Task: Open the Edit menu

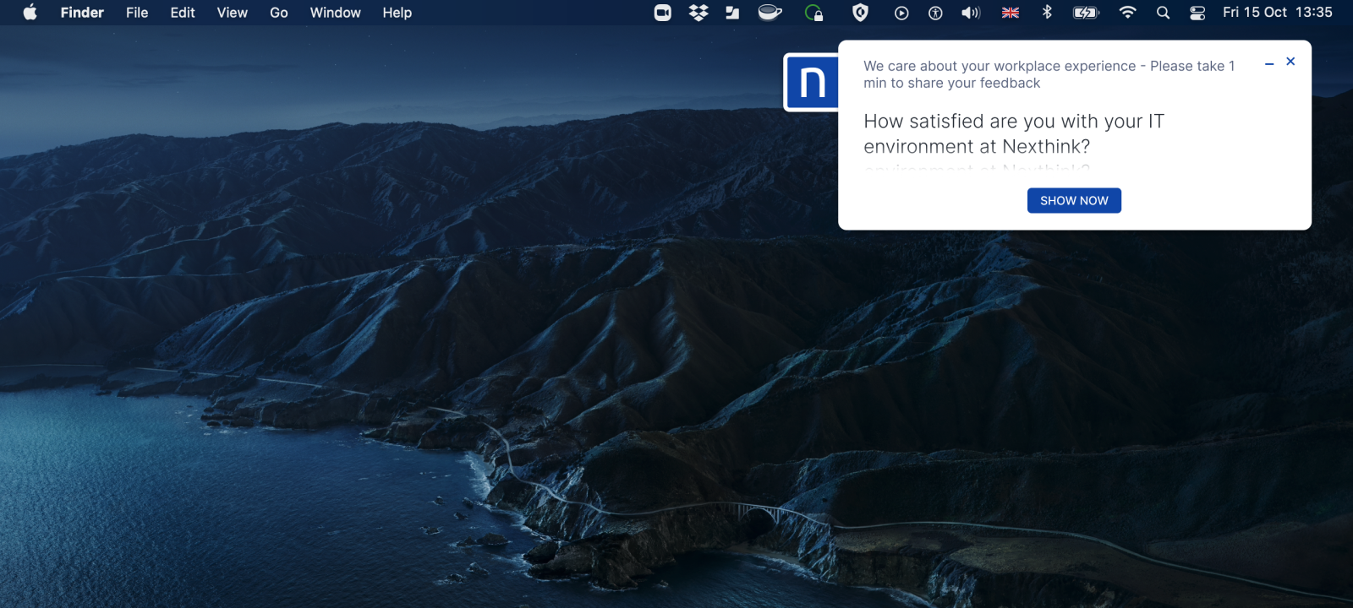Action: click(x=183, y=13)
